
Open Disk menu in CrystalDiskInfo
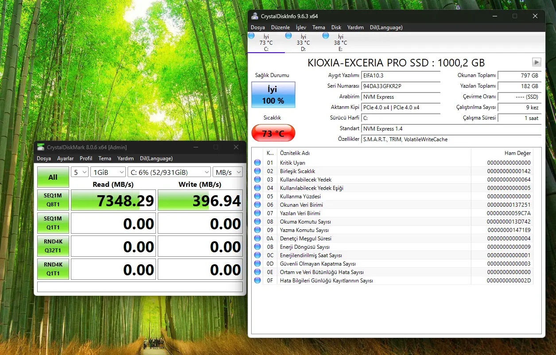tap(336, 27)
